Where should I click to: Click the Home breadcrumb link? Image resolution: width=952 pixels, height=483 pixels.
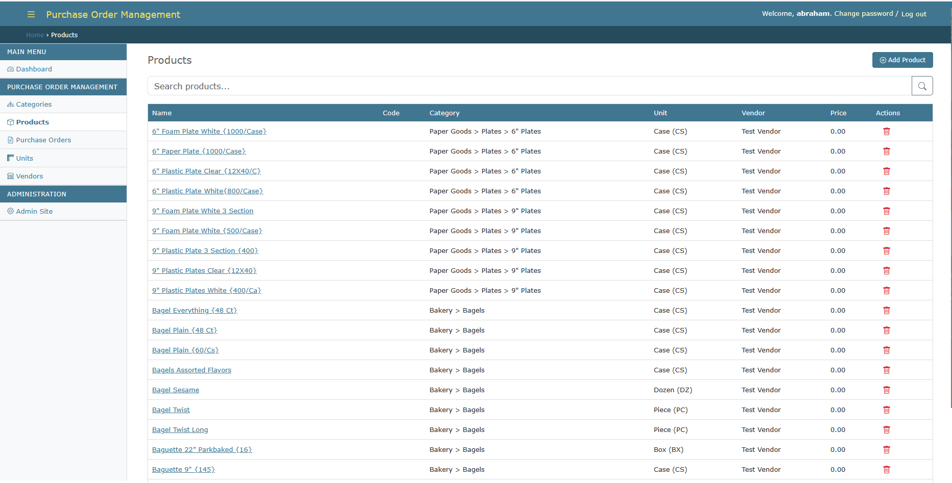click(x=35, y=35)
